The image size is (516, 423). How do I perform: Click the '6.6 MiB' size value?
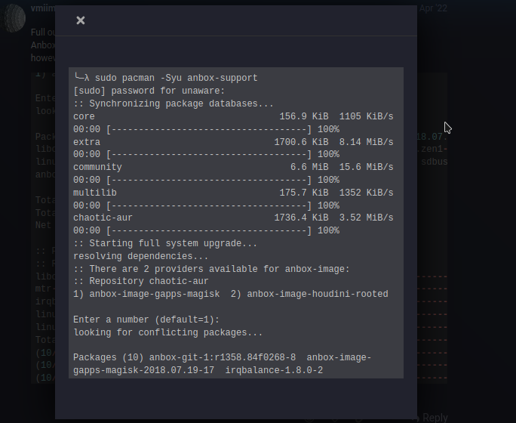coord(309,168)
